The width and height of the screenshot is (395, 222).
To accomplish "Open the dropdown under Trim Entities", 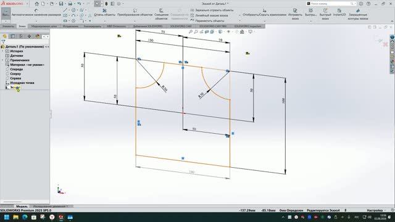I will tap(104, 21).
